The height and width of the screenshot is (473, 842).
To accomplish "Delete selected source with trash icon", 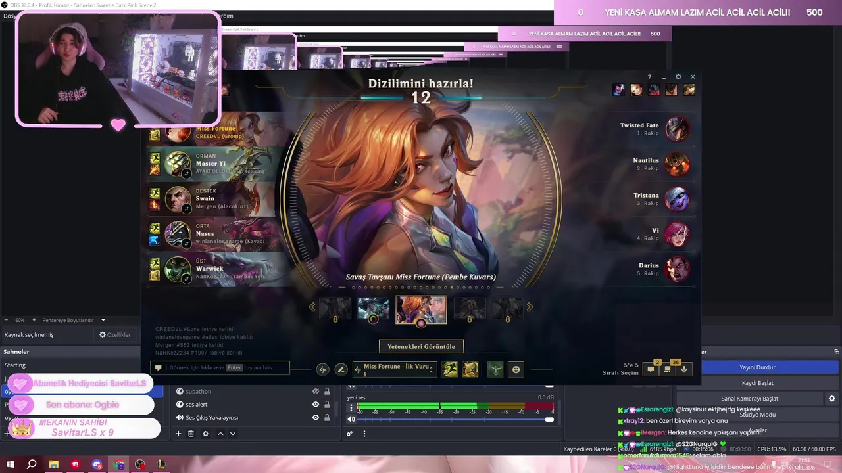I will click(191, 434).
